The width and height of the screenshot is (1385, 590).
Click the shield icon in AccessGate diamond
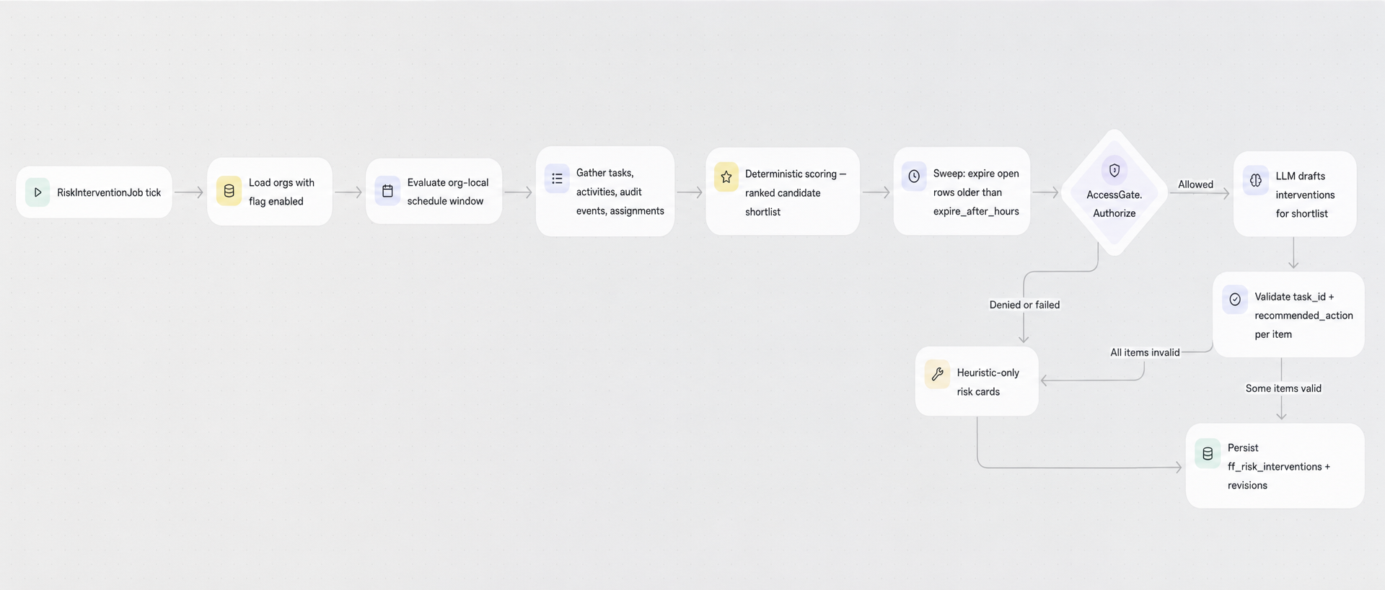1114,170
